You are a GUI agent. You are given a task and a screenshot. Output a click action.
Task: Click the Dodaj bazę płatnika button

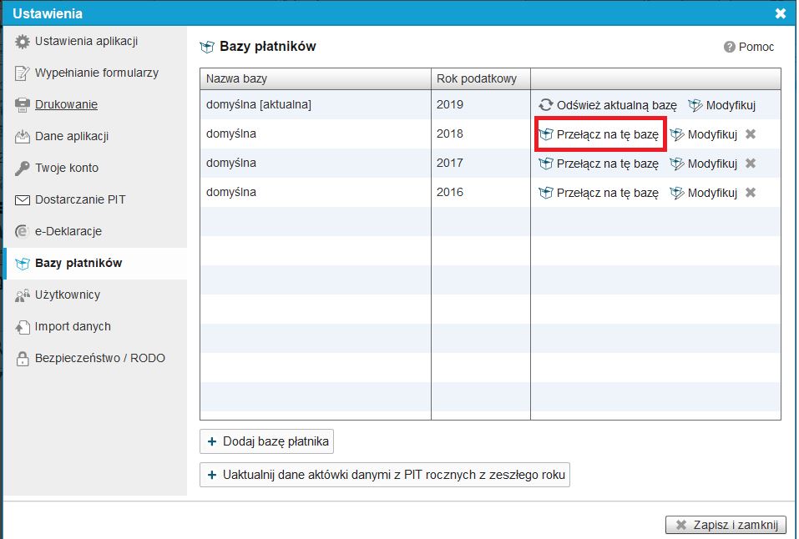tap(267, 441)
